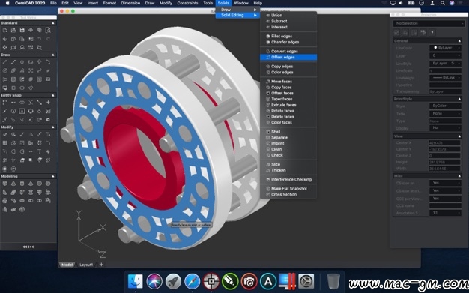
Task: Switch to the Model tab
Action: tap(67, 265)
